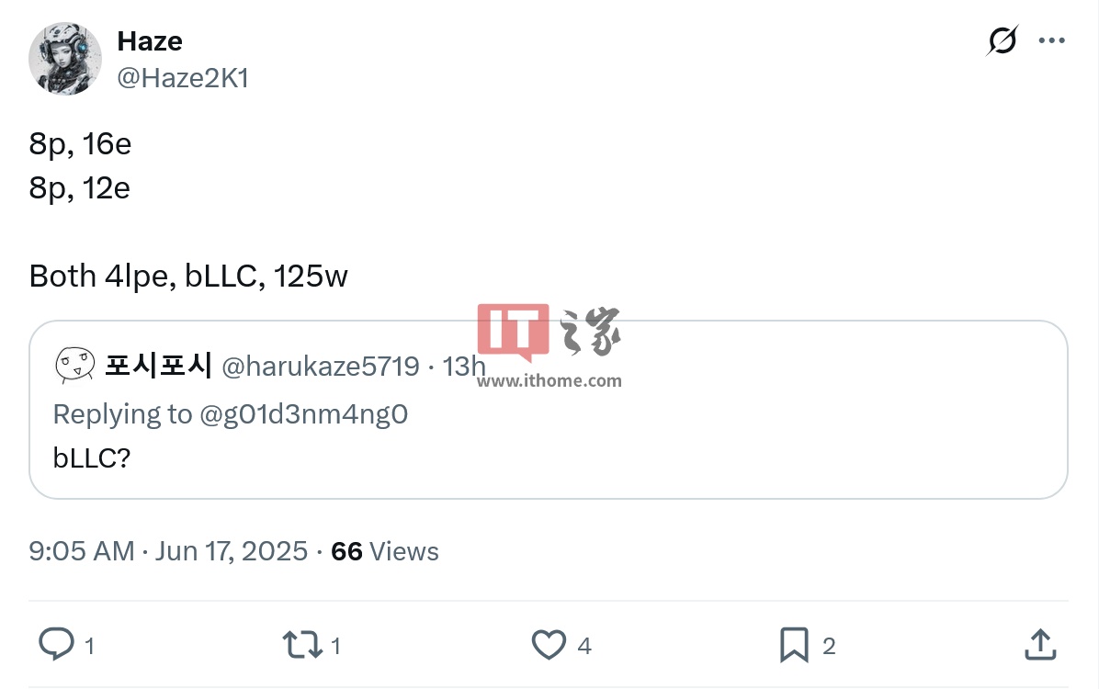1099x689 pixels.
Task: Like the tweet with the heart icon
Action: tap(549, 644)
